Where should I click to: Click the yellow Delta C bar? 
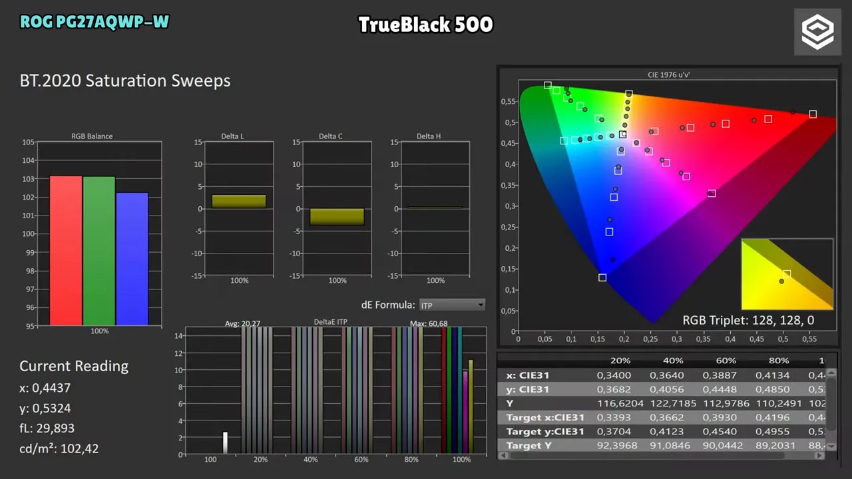tap(337, 217)
